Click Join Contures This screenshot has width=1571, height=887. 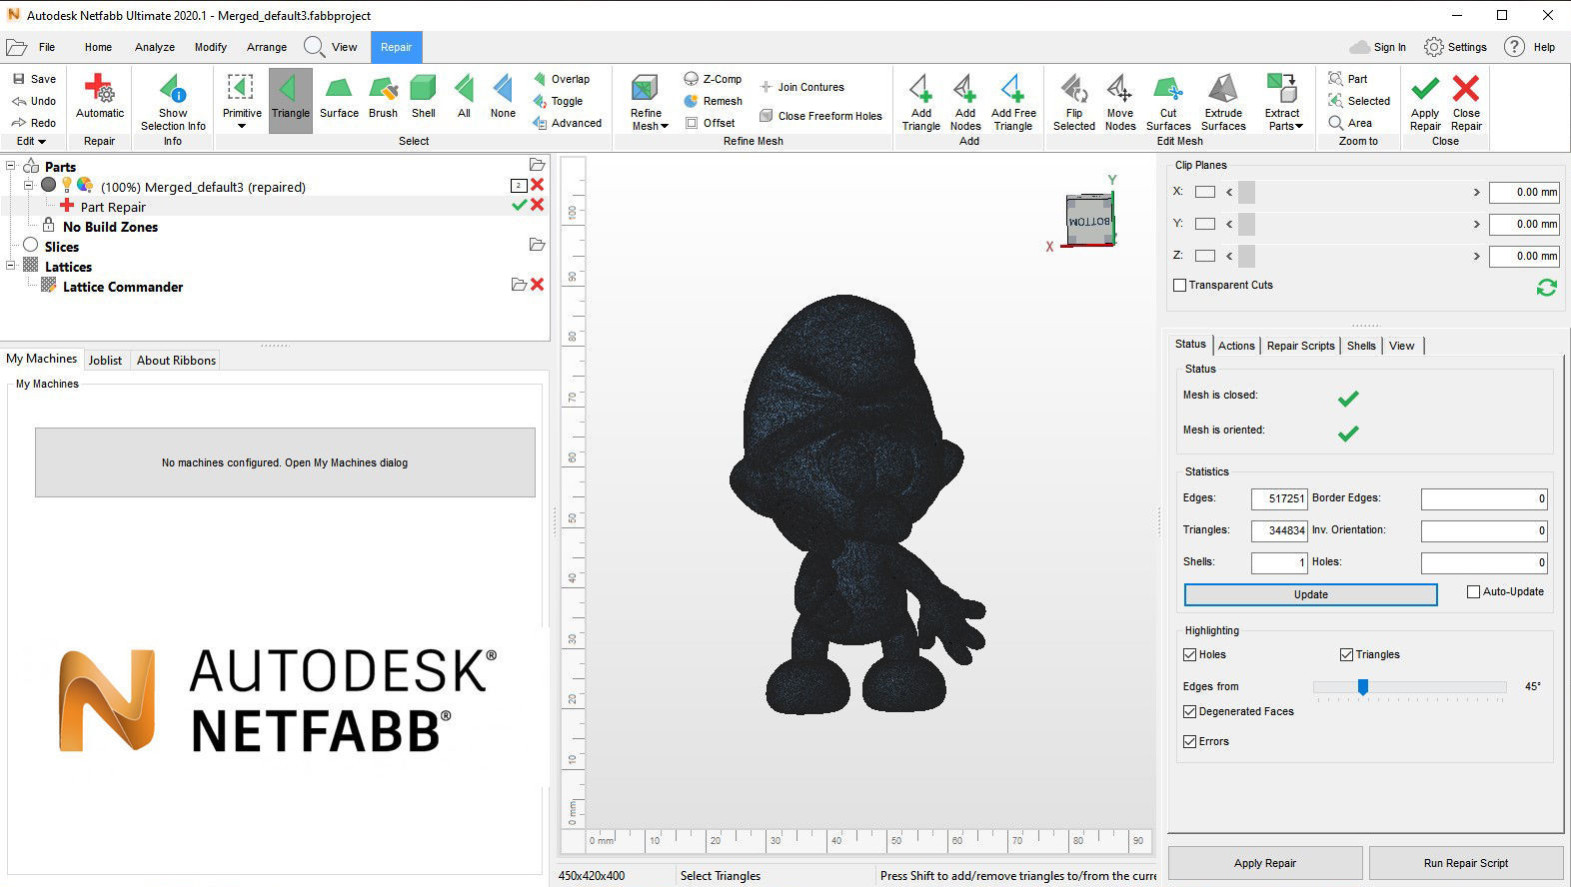[x=801, y=87]
